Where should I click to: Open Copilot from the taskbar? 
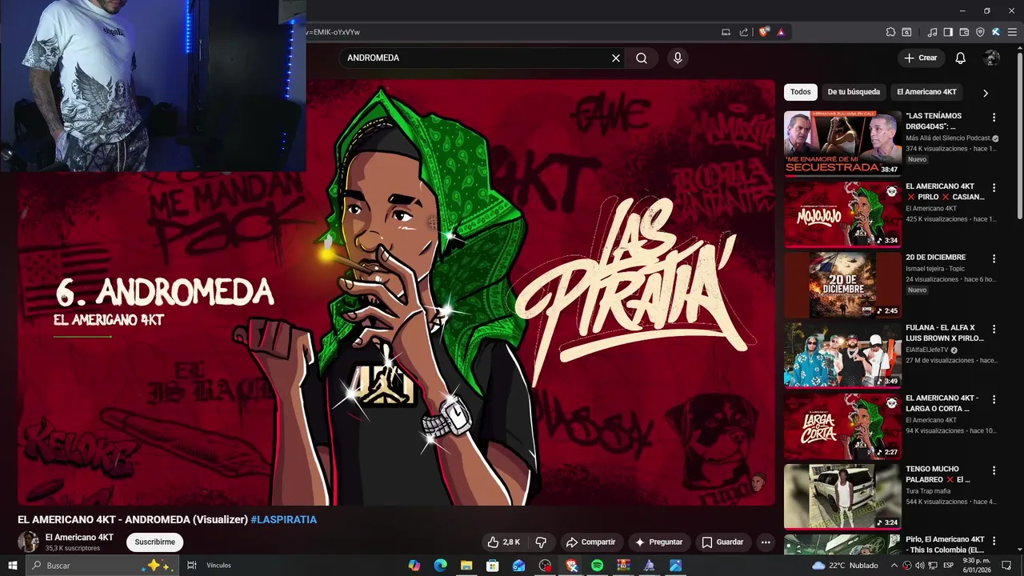point(414,566)
